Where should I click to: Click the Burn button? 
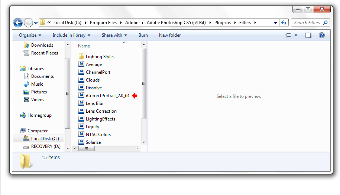coord(143,35)
